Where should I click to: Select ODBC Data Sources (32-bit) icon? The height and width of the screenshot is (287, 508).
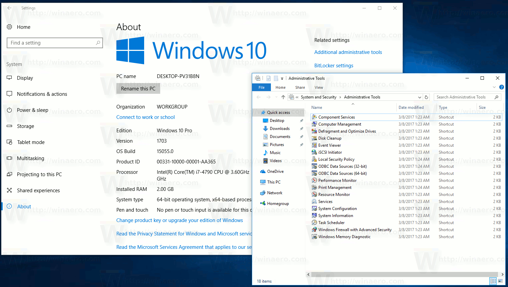pyautogui.click(x=314, y=166)
